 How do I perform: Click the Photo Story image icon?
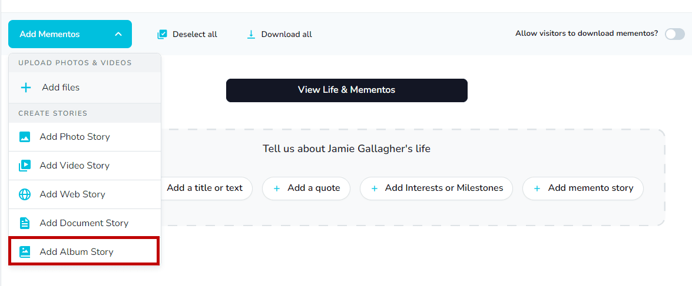click(x=25, y=137)
